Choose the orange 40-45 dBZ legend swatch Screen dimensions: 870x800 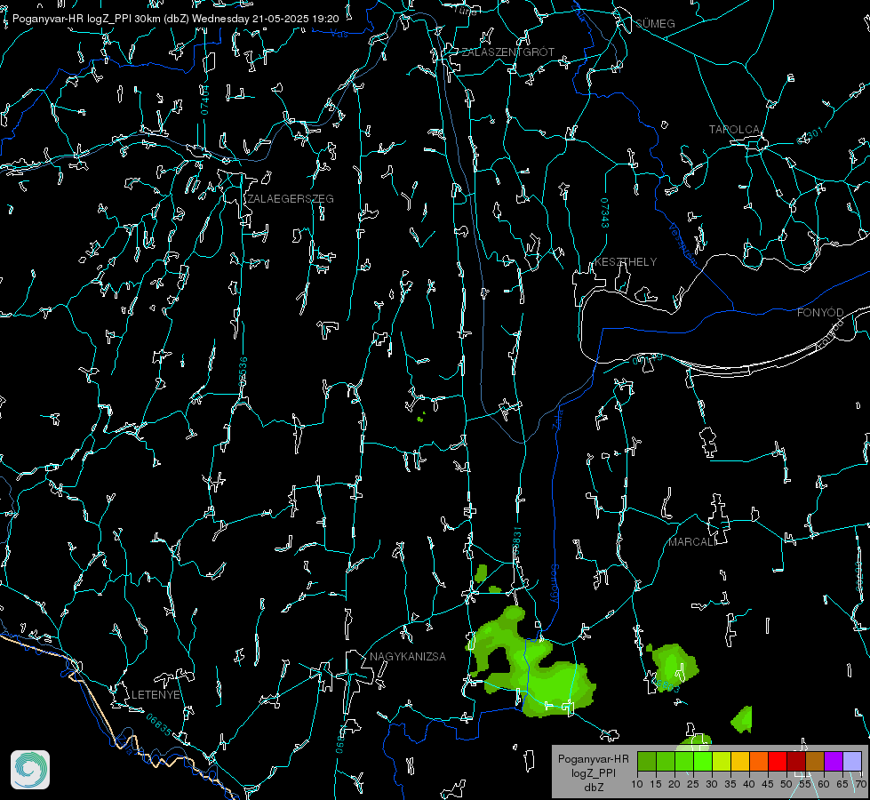point(759,761)
